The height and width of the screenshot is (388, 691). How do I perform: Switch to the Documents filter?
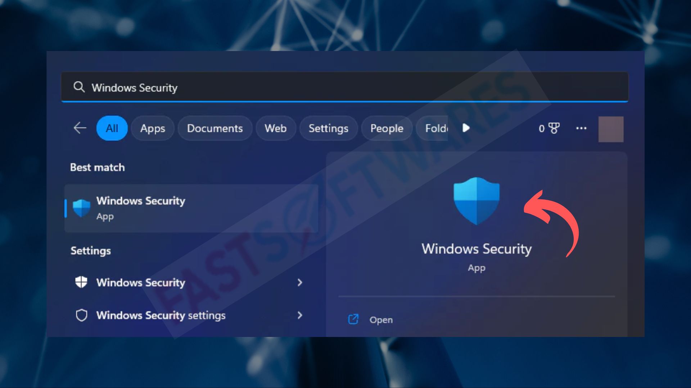click(x=215, y=128)
